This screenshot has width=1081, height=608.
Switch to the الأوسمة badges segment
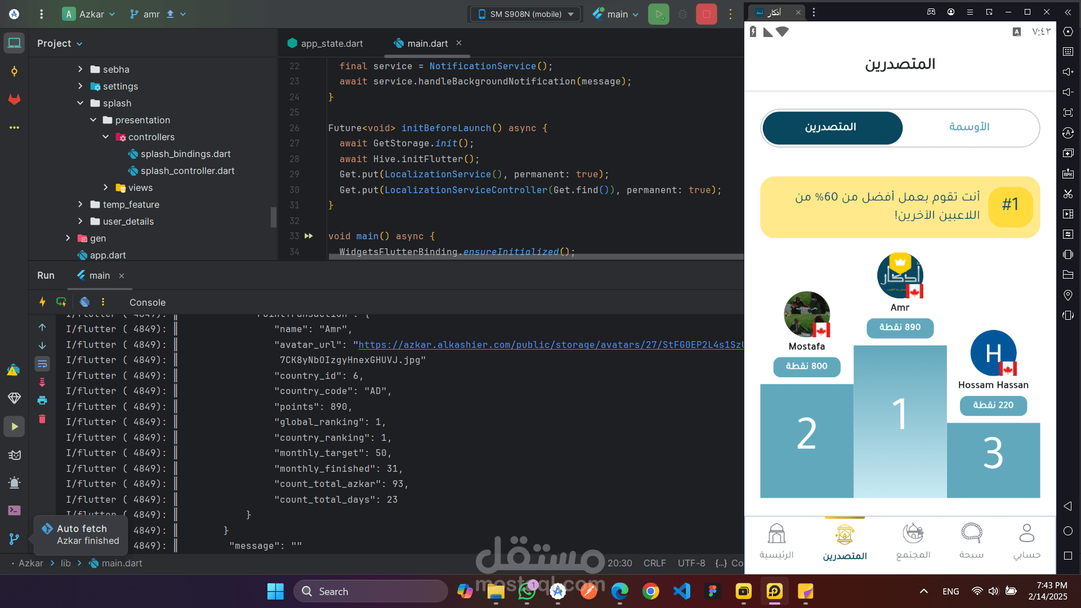(x=969, y=127)
